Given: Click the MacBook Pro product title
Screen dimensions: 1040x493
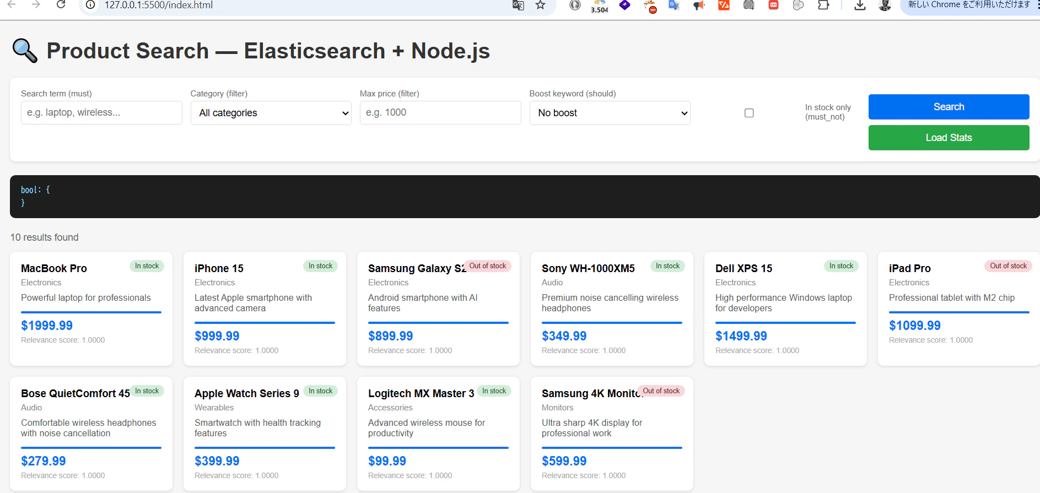Looking at the screenshot, I should pyautogui.click(x=54, y=268).
